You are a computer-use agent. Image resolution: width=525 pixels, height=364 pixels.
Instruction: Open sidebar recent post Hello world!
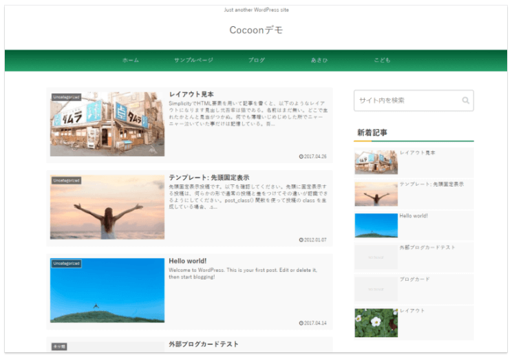coord(414,216)
